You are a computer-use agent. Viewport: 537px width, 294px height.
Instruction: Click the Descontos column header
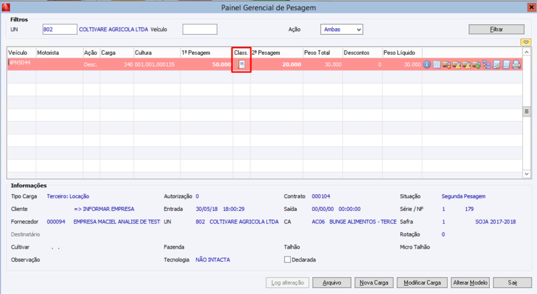pyautogui.click(x=362, y=53)
